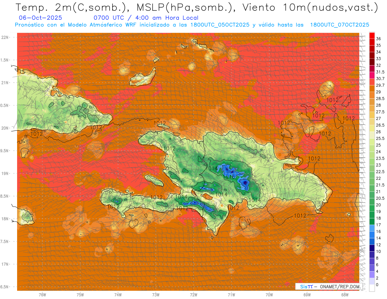Click the "17N" latitude label
Screen dimensions: 387x299
(x=5, y=264)
